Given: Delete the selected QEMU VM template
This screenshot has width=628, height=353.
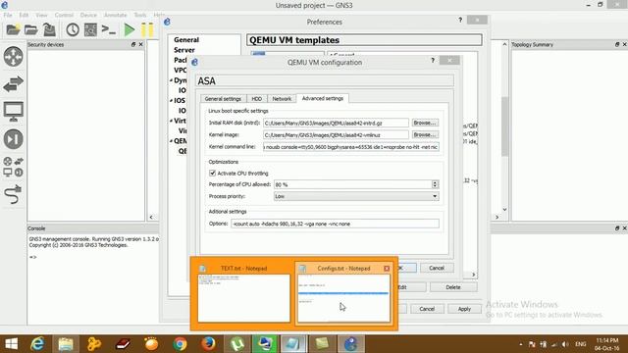Looking at the screenshot, I should (453, 287).
